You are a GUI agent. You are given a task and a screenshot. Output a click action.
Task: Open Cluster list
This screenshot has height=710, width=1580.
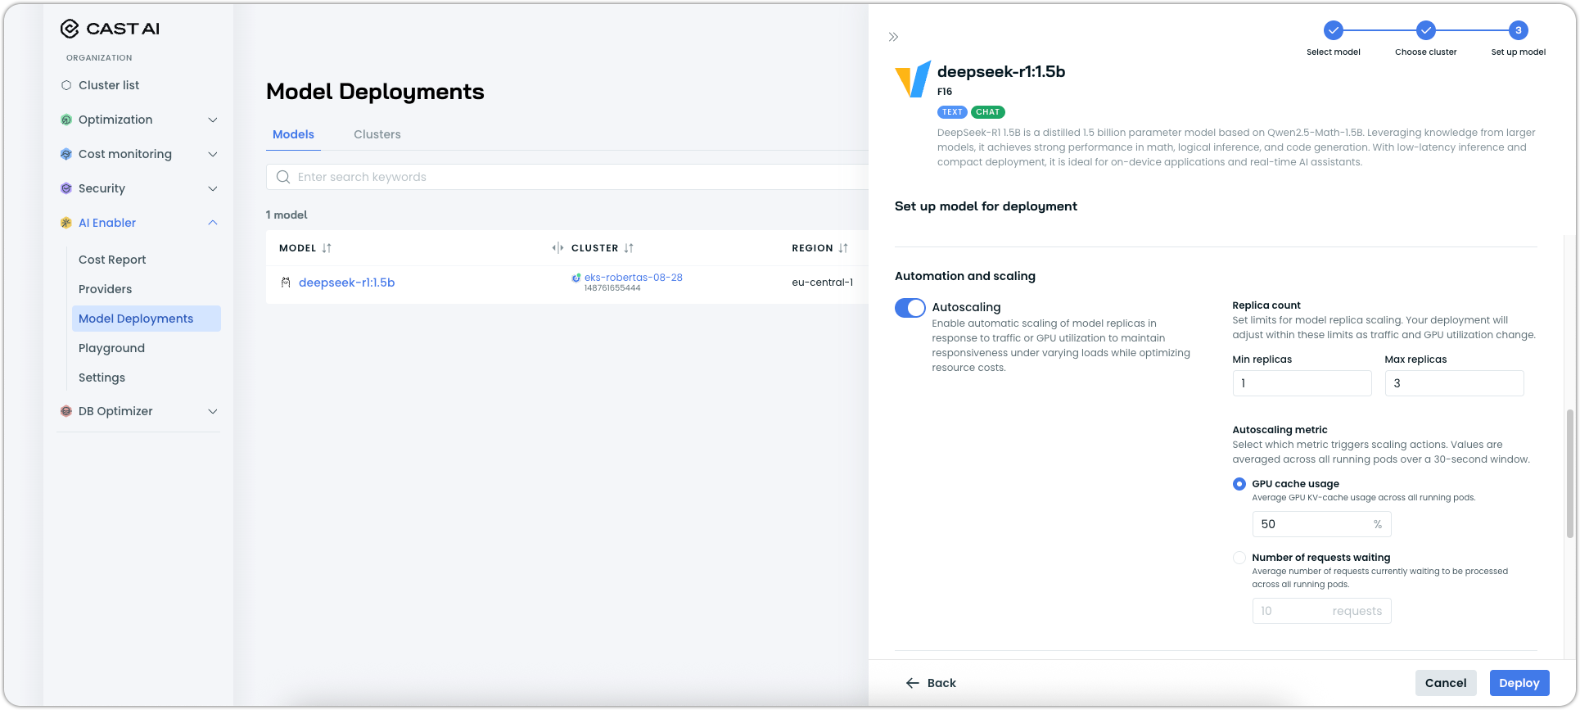click(109, 85)
